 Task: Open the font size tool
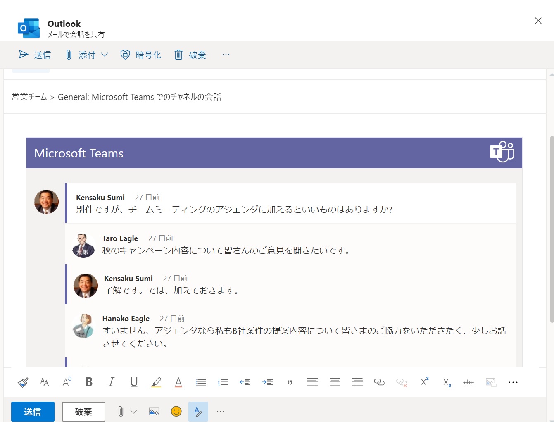(67, 382)
